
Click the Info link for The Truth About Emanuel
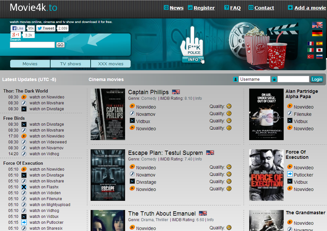tap(210, 220)
